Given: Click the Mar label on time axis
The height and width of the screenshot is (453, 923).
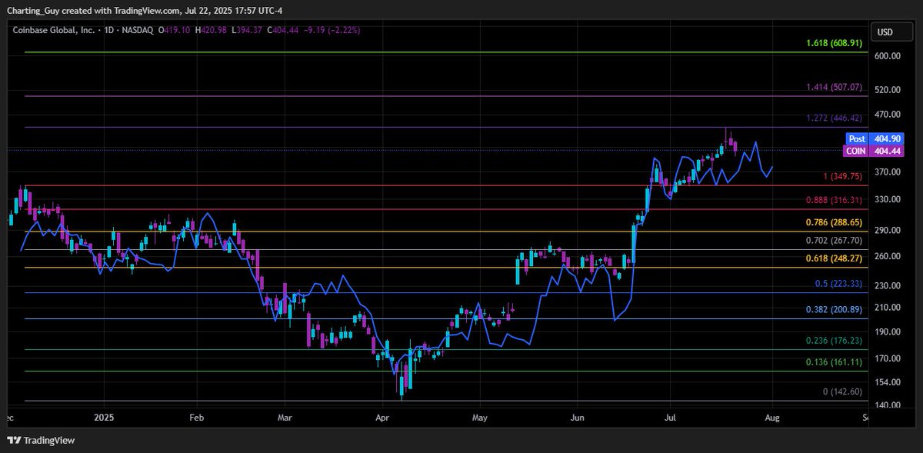Looking at the screenshot, I should (x=284, y=418).
